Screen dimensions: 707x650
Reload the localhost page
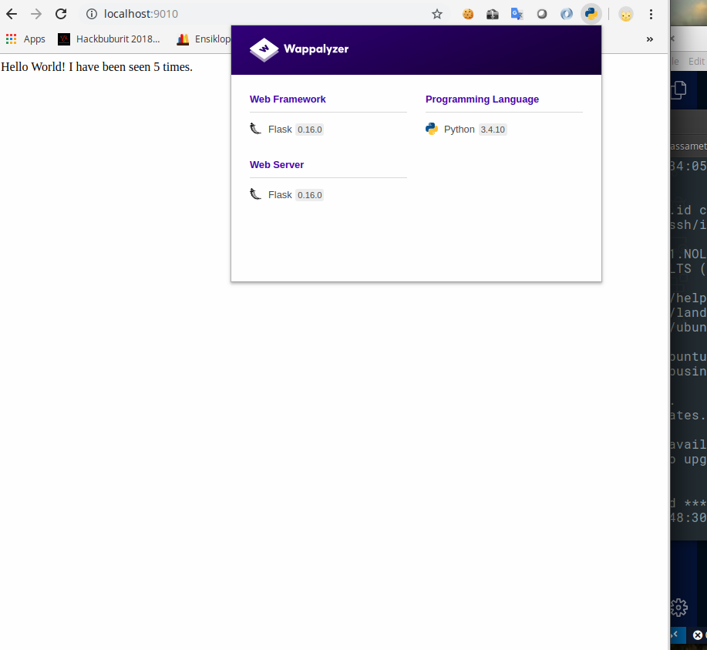tap(61, 14)
